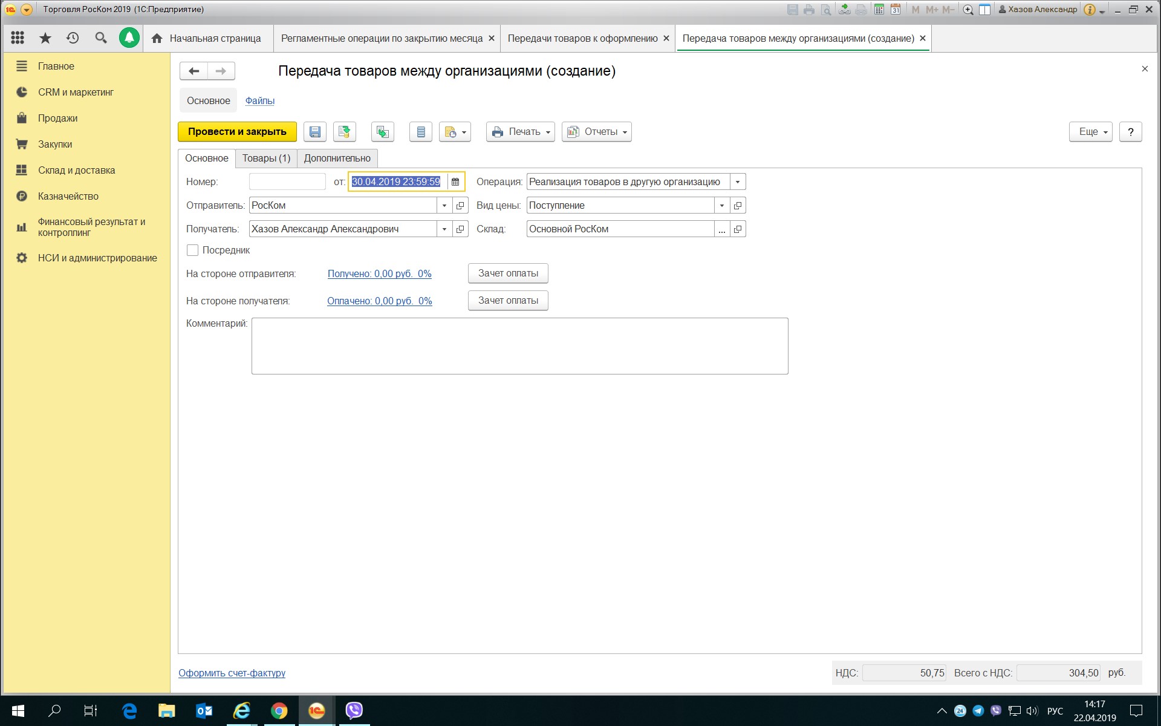The image size is (1161, 726).
Task: Click inside the Комментарий text field
Action: pos(519,346)
